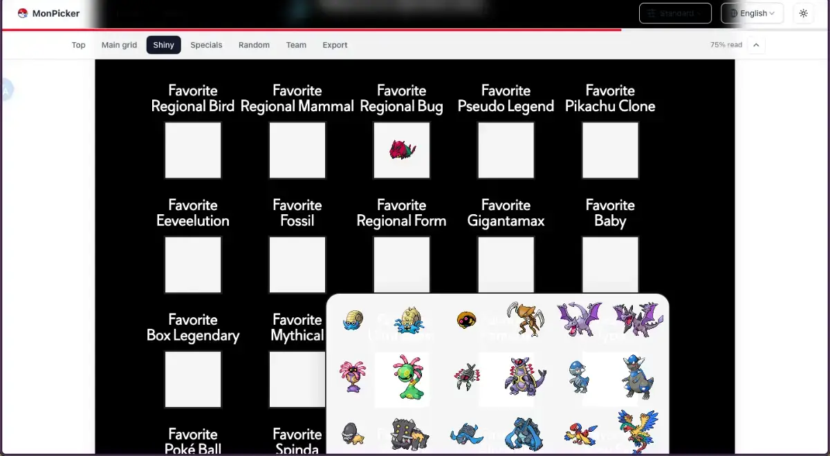Viewport: 830px width, 456px height.
Task: Open the Favorite Pikachu Clone slot
Action: coord(611,151)
